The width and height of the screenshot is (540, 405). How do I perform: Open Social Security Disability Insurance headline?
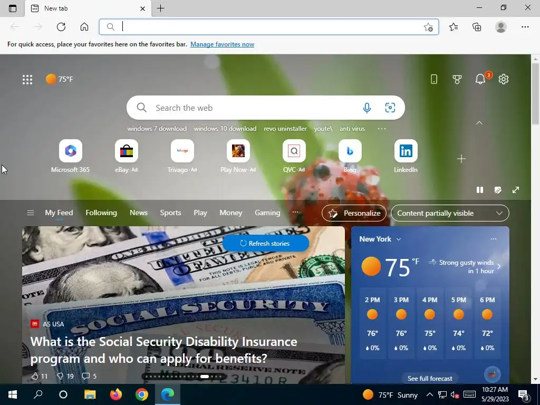pyautogui.click(x=163, y=350)
